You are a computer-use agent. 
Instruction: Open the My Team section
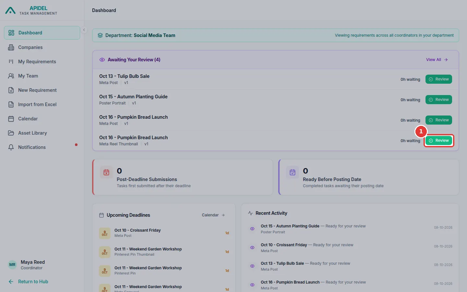[42, 76]
